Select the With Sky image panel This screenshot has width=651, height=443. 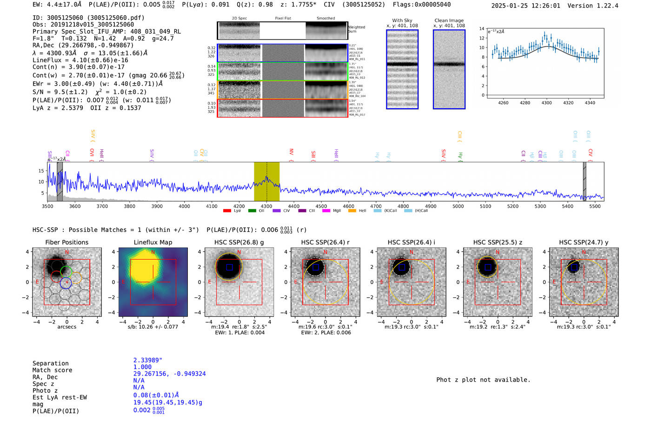pyautogui.click(x=402, y=69)
